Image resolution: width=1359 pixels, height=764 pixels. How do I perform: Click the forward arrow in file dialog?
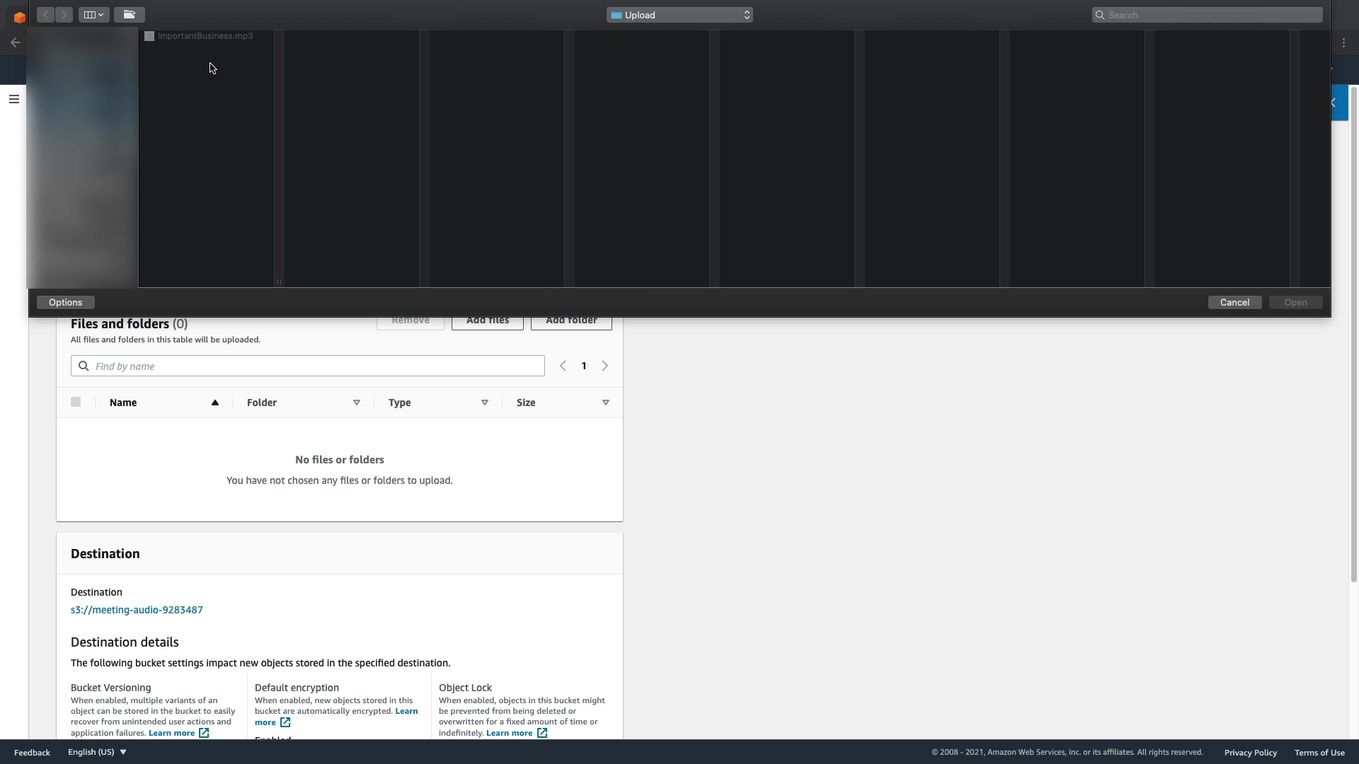point(64,15)
